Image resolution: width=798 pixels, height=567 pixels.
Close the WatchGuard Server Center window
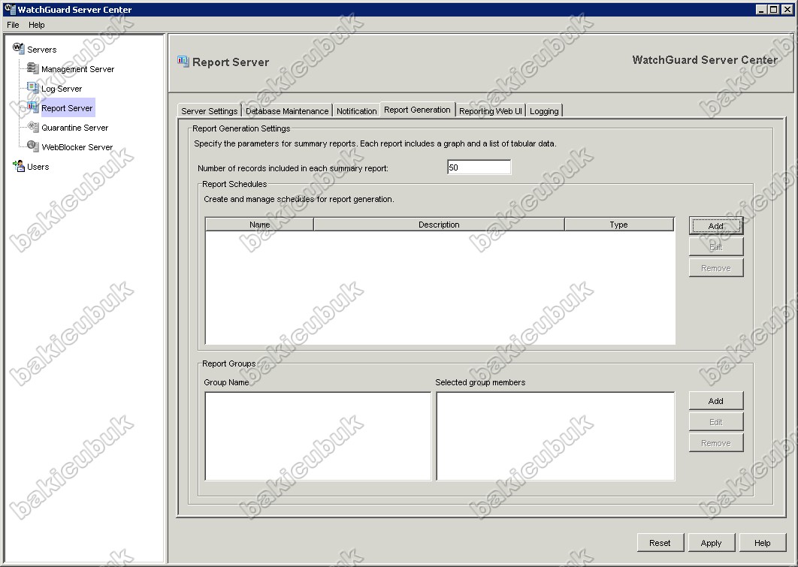tap(787, 9)
